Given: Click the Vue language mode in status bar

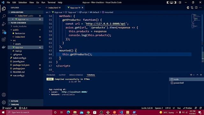Looking at the screenshot, I should [x=179, y=108].
